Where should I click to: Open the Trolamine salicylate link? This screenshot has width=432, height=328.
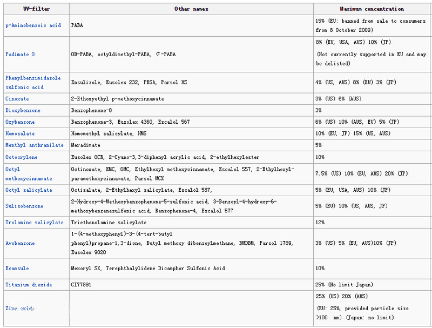(33, 222)
